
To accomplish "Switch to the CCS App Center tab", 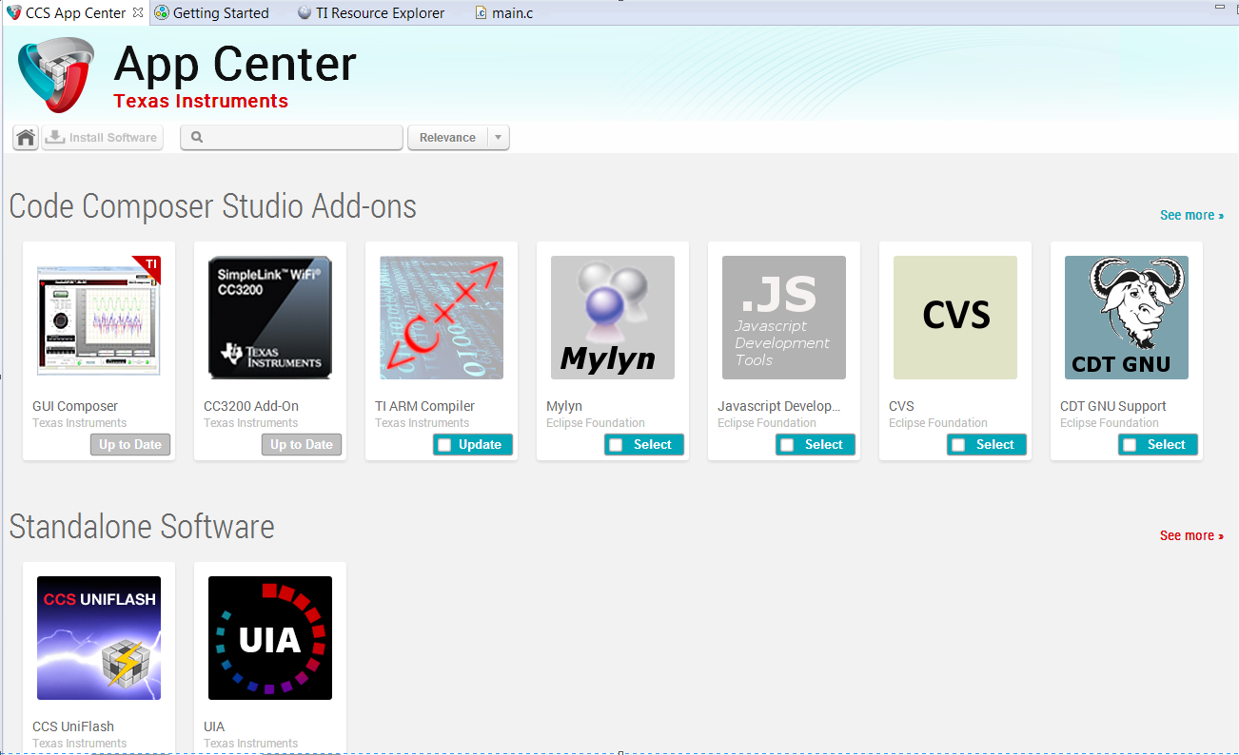I will pos(75,13).
